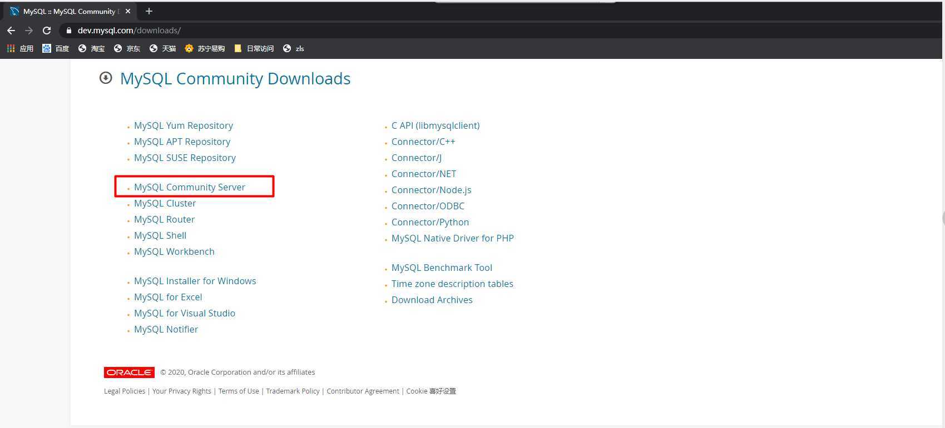Image resolution: width=945 pixels, height=428 pixels.
Task: Open Terms of Use footer link
Action: tap(239, 391)
